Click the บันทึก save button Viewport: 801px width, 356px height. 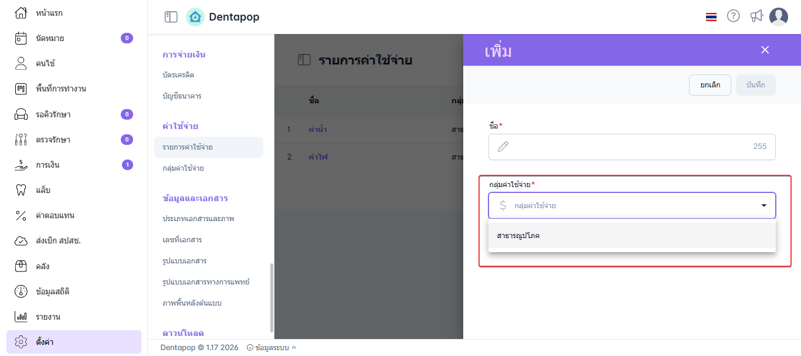tap(755, 85)
